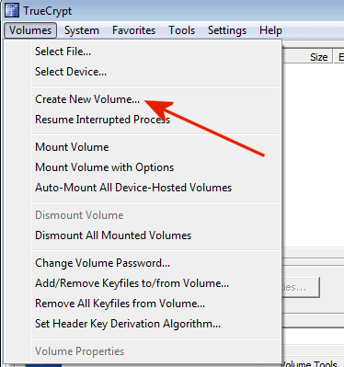The height and width of the screenshot is (367, 344).
Task: Click the Size column header
Action: pyautogui.click(x=307, y=57)
